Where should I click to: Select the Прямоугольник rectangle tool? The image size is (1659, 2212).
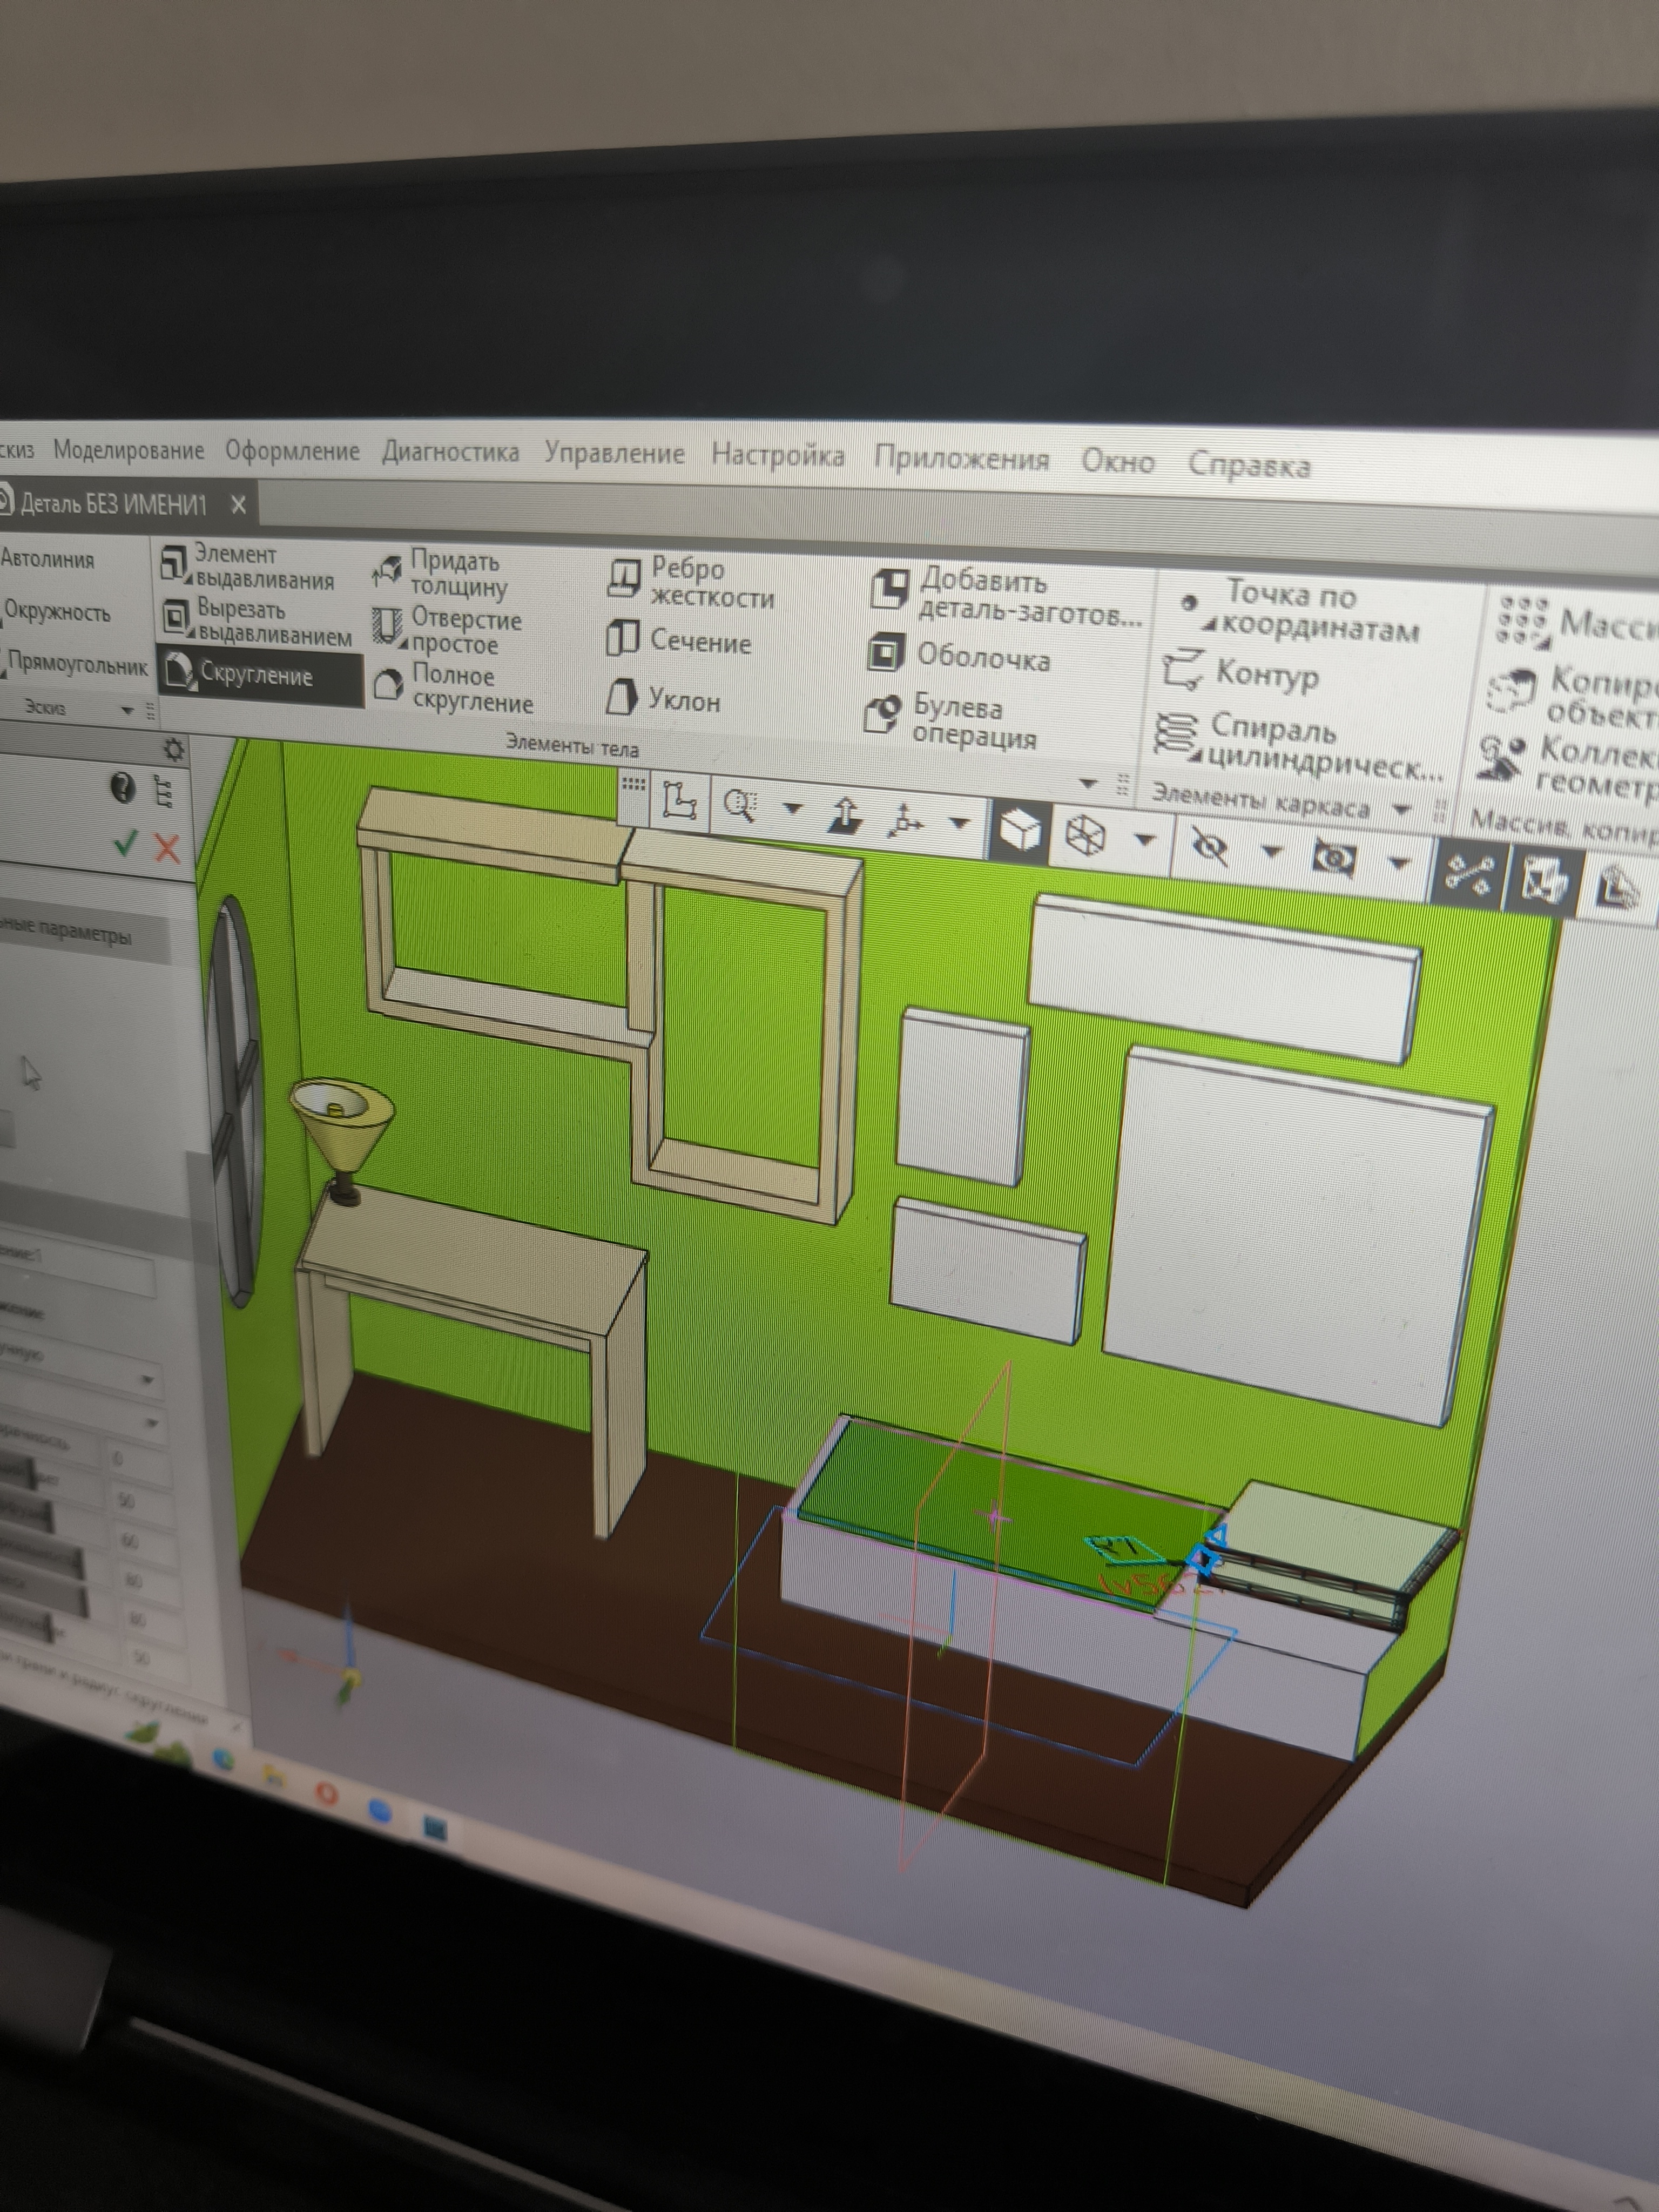coord(76,663)
